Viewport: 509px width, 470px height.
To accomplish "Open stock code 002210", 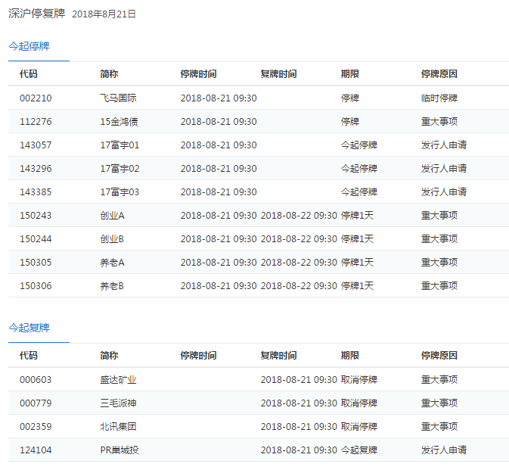I will click(36, 98).
